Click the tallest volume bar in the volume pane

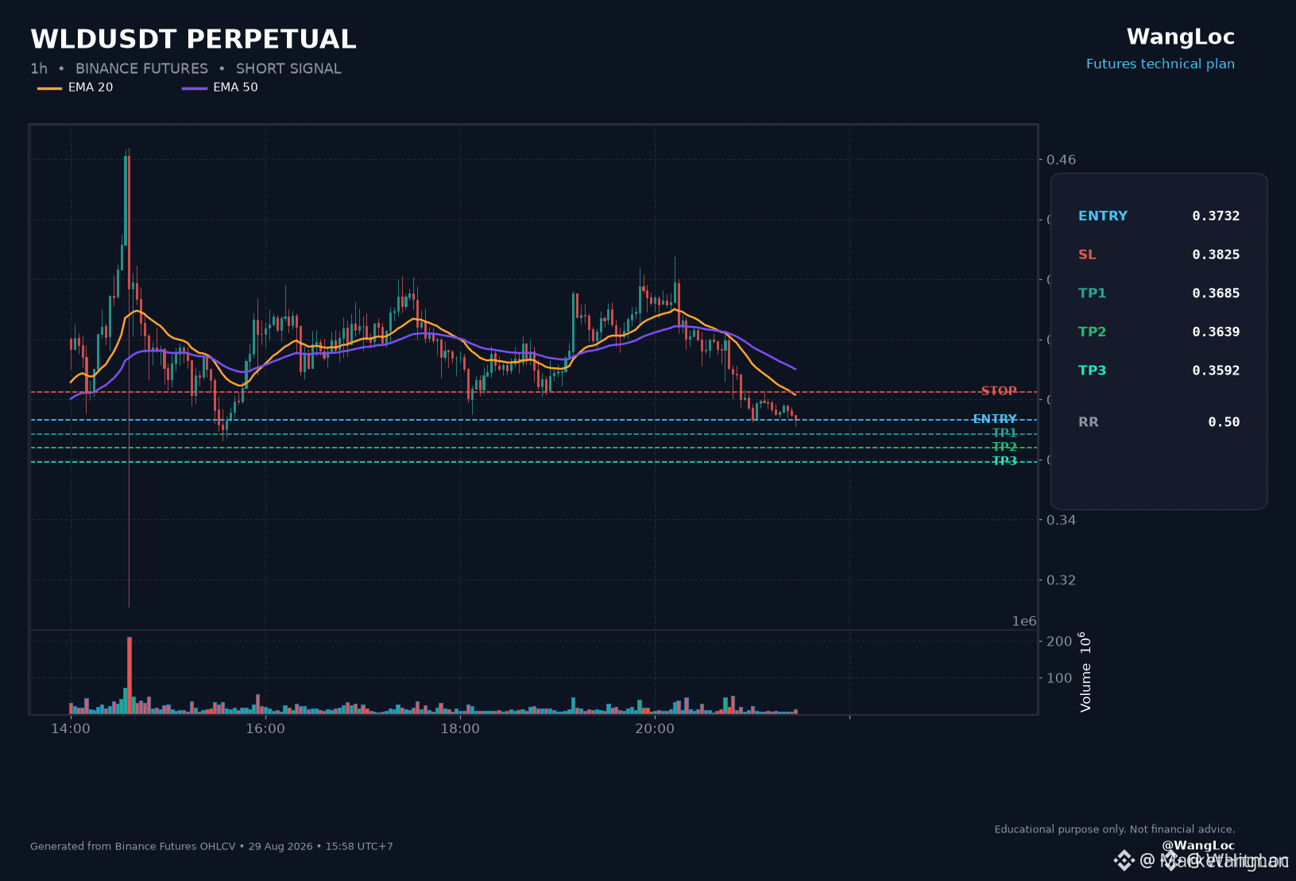(130, 675)
